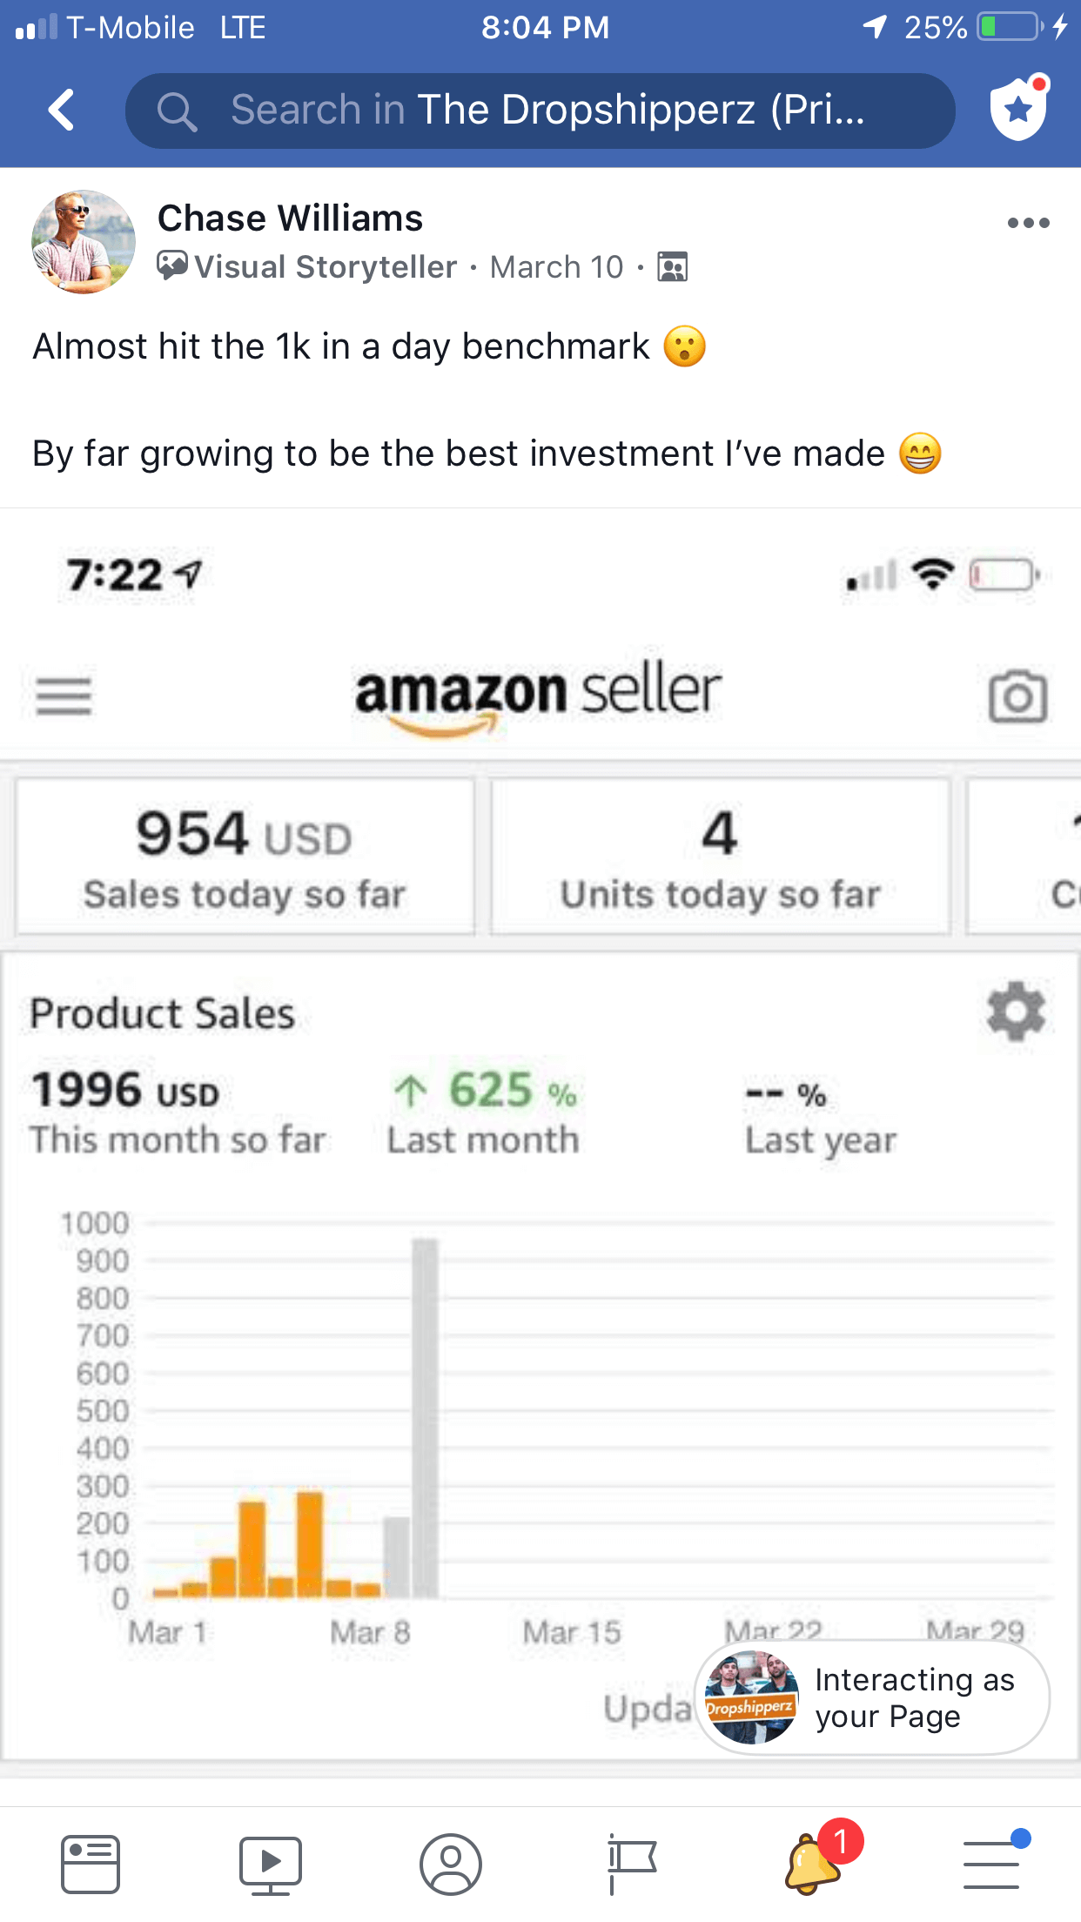The width and height of the screenshot is (1081, 1922).
Task: Open the Watch video tab
Action: point(271,1865)
